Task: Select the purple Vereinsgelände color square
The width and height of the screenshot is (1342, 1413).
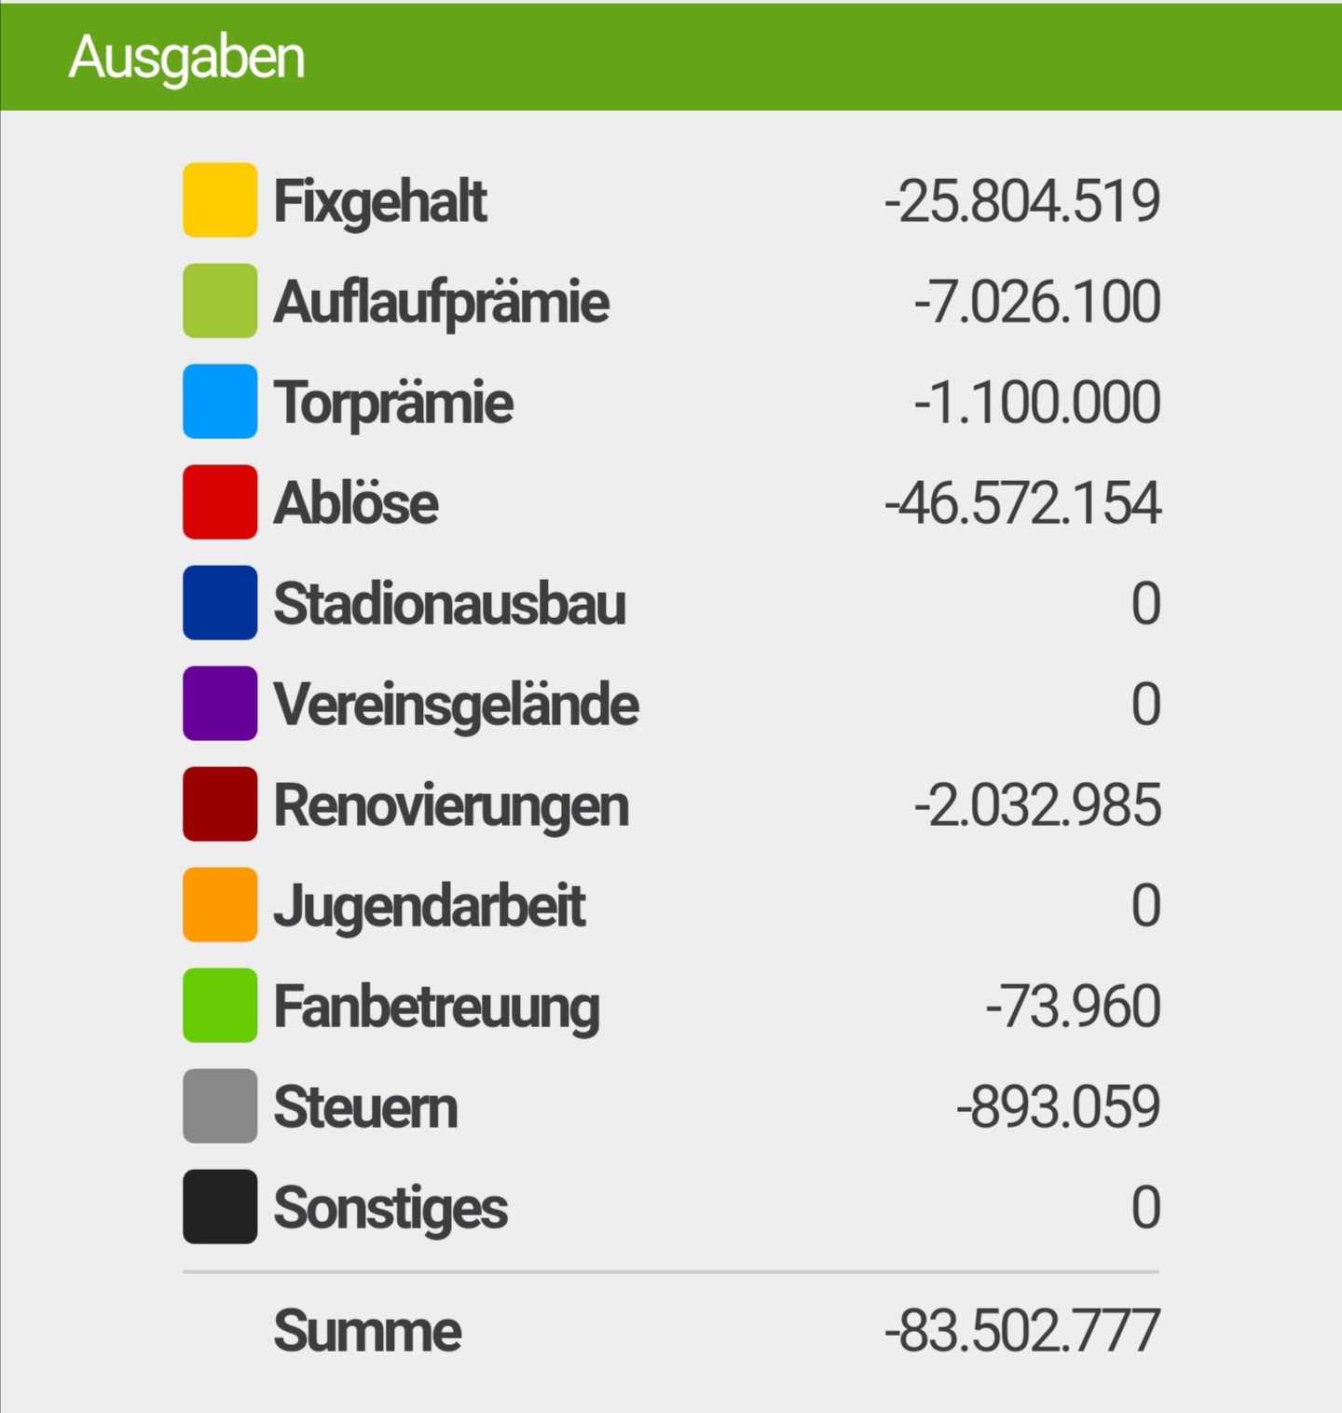Action: tap(220, 703)
